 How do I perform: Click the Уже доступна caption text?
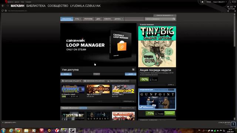coord(70,70)
